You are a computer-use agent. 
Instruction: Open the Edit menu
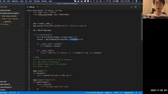coord(8,1)
